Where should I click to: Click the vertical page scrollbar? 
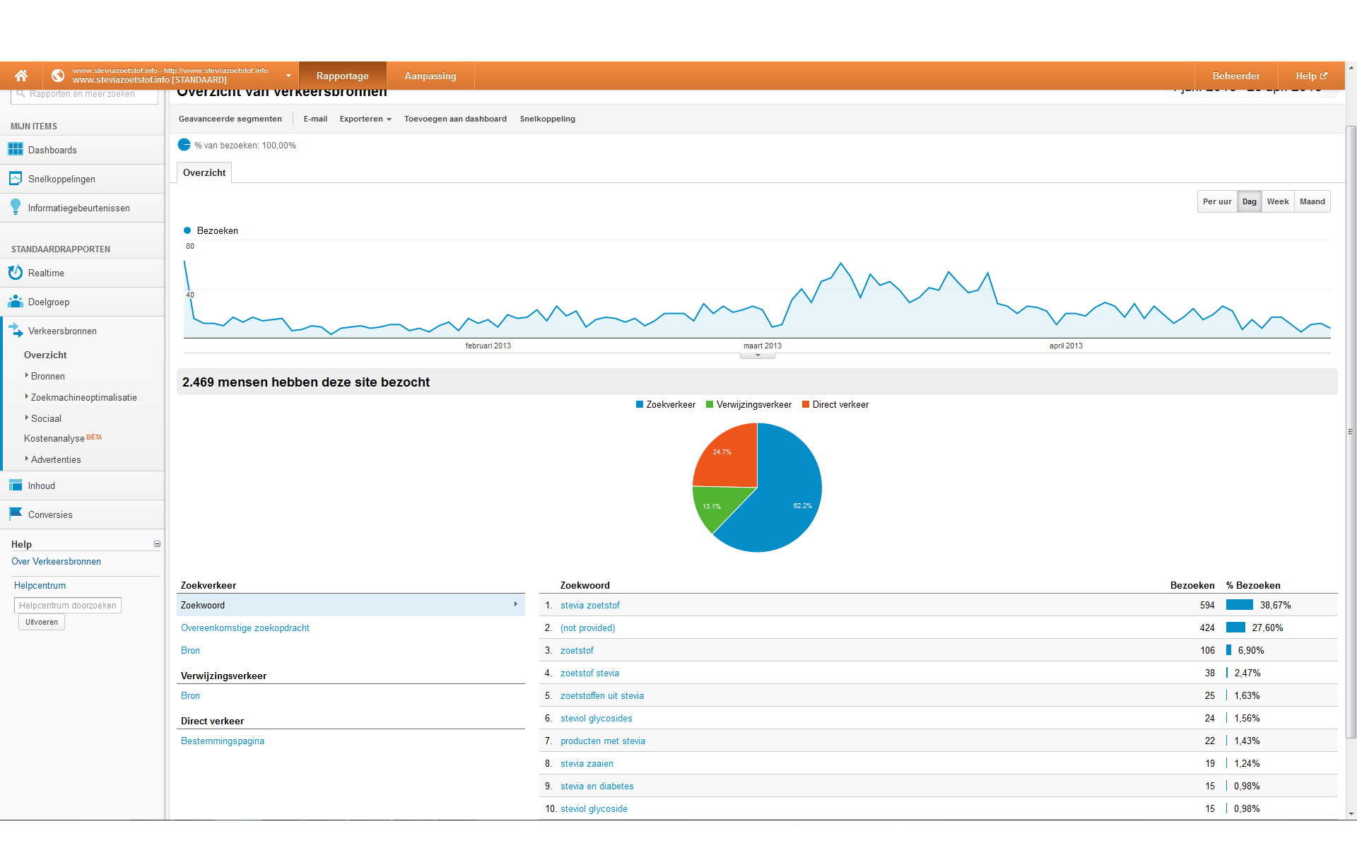pyautogui.click(x=1351, y=432)
